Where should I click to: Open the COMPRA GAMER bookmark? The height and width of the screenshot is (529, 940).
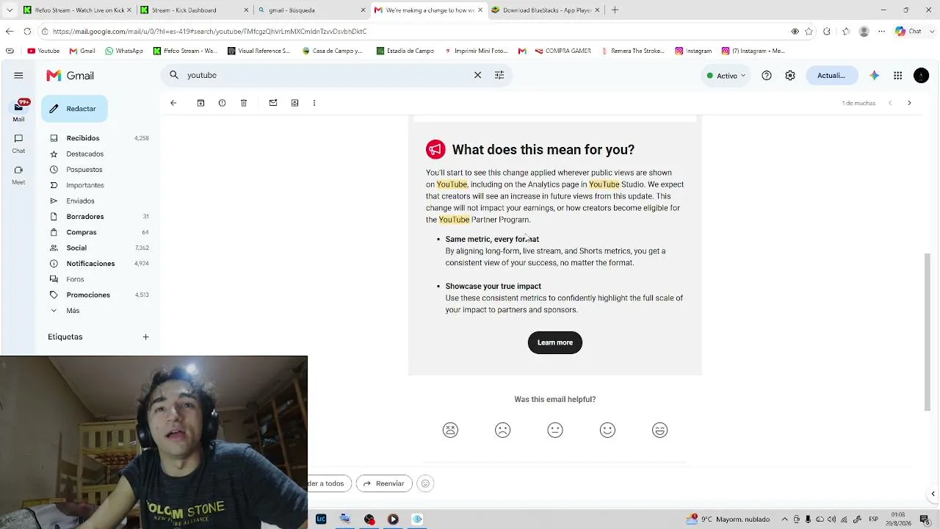[563, 51]
